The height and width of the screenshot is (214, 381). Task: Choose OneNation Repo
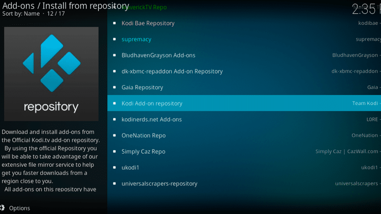(244, 135)
